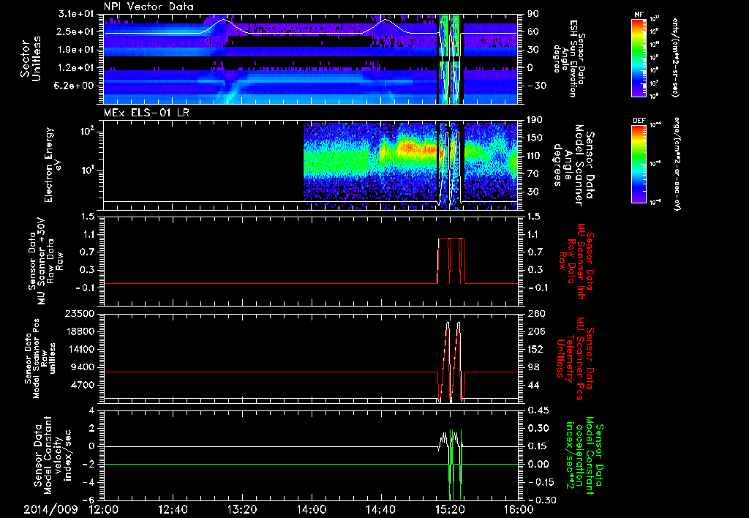Image resolution: width=749 pixels, height=518 pixels.
Task: Click the DEF color bar legend
Action: click(x=639, y=163)
